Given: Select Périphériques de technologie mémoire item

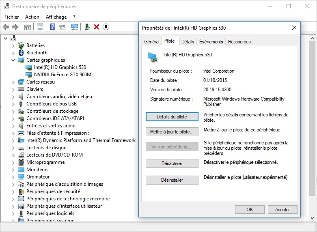Looking at the screenshot, I should click(68, 199).
